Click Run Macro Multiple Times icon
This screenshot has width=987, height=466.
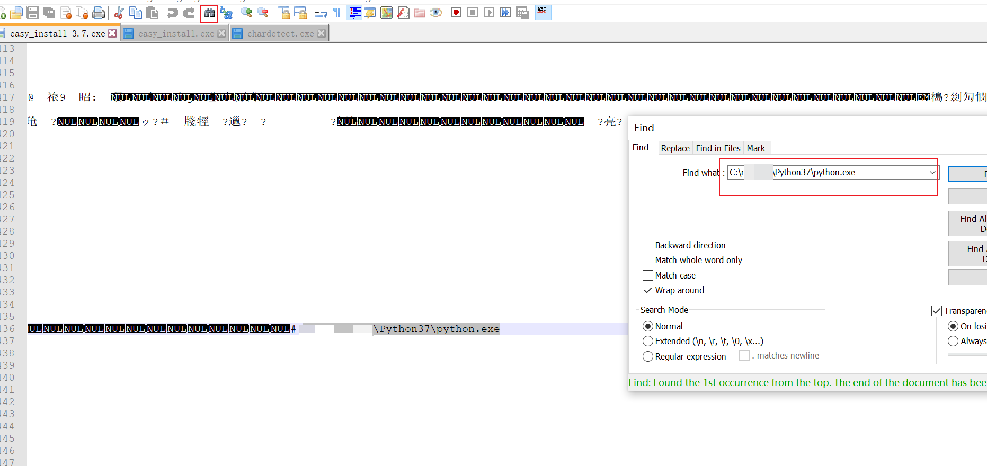point(505,13)
